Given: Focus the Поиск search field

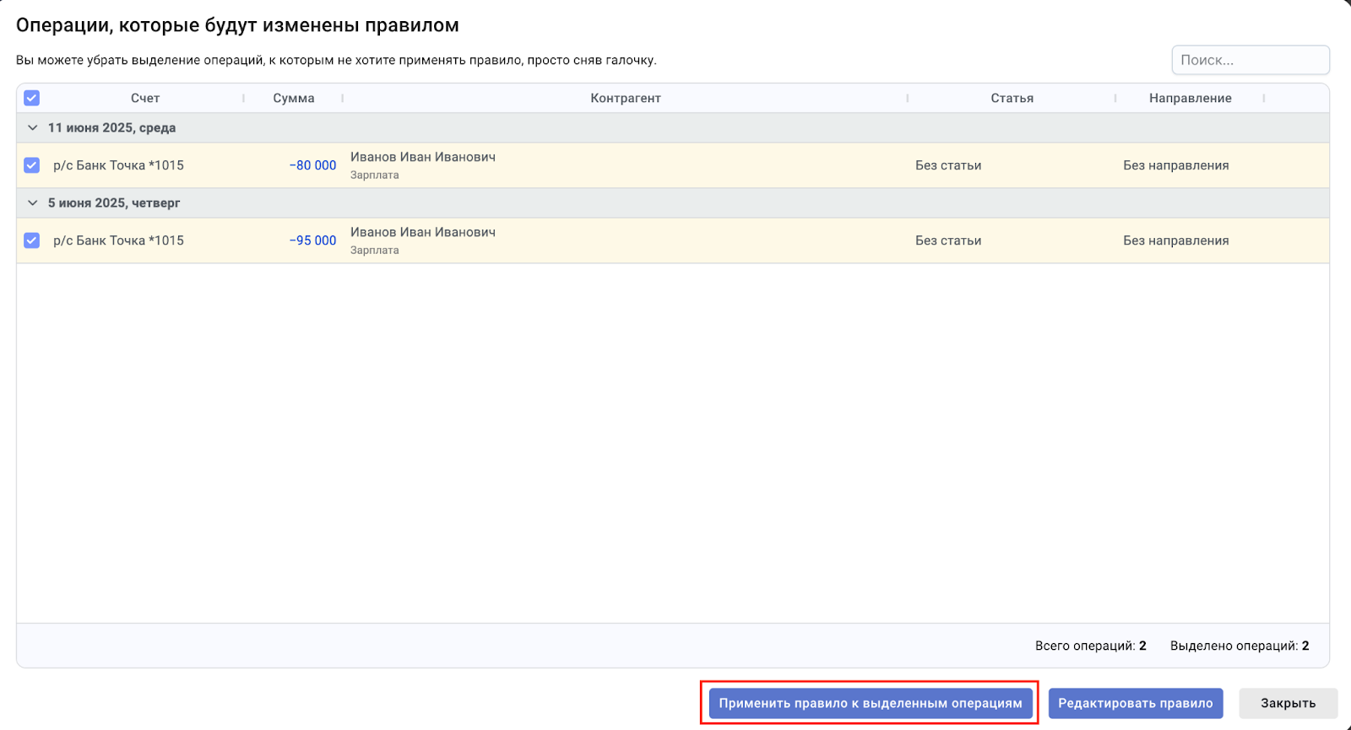Looking at the screenshot, I should pos(1250,60).
